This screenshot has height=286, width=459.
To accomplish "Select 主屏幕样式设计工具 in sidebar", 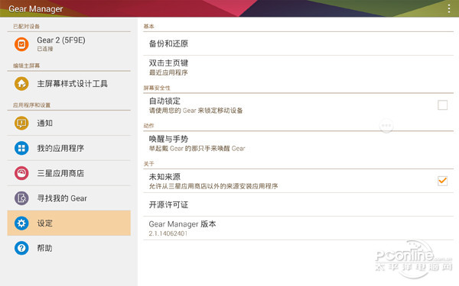I will [x=69, y=84].
